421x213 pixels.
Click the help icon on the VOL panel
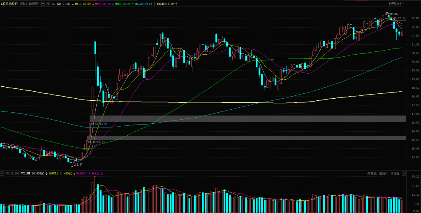click(x=2, y=174)
